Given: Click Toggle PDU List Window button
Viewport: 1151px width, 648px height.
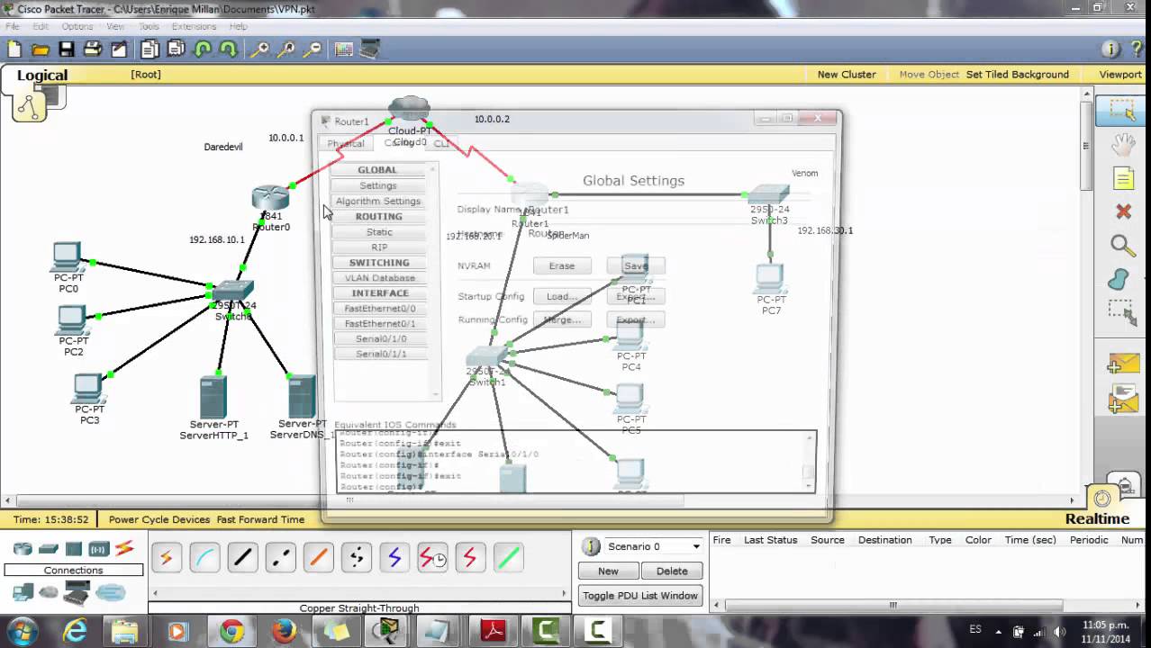Looking at the screenshot, I should [640, 596].
